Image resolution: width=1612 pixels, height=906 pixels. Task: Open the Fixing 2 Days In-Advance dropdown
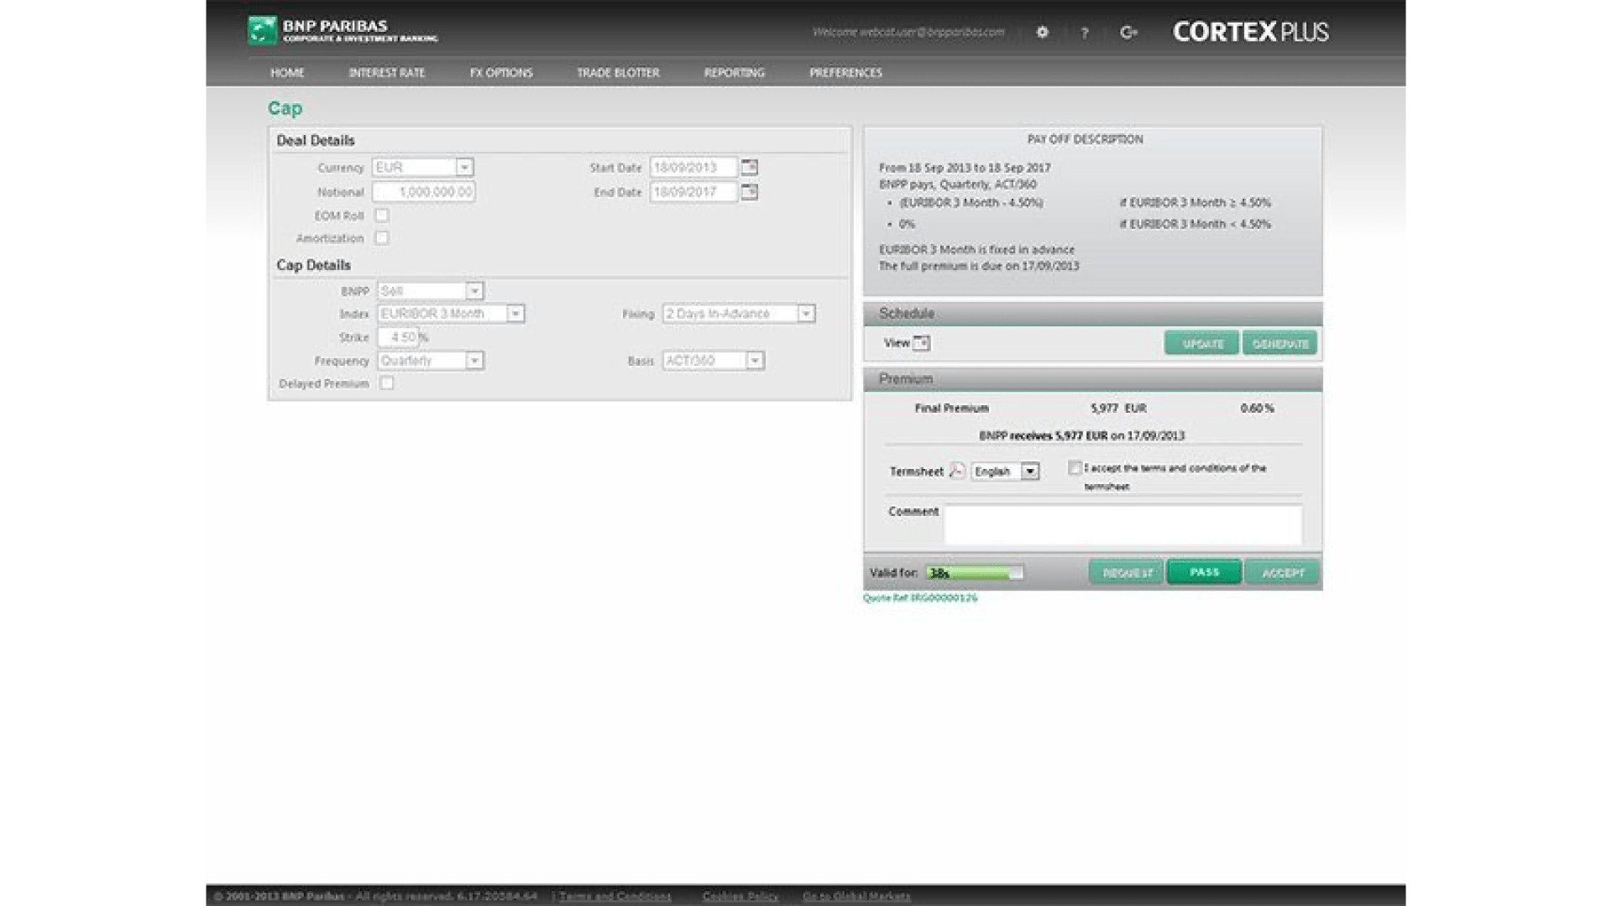(x=805, y=314)
